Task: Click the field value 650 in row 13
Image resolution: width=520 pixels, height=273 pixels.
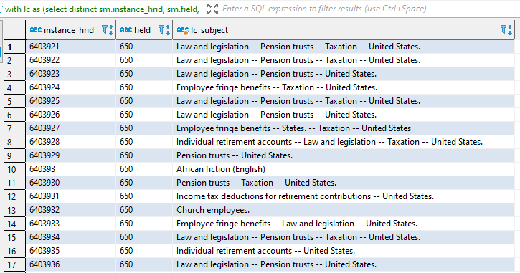Action: click(144, 210)
